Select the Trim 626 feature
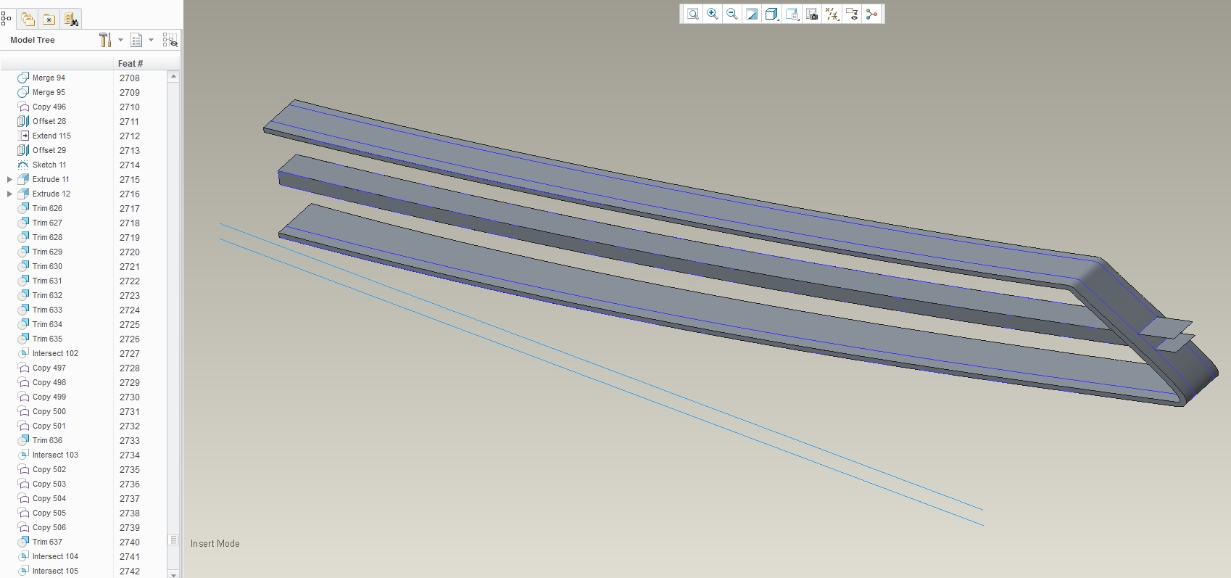The width and height of the screenshot is (1231, 578). click(47, 208)
